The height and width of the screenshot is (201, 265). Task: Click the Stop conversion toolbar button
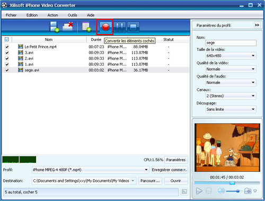tap(133, 27)
